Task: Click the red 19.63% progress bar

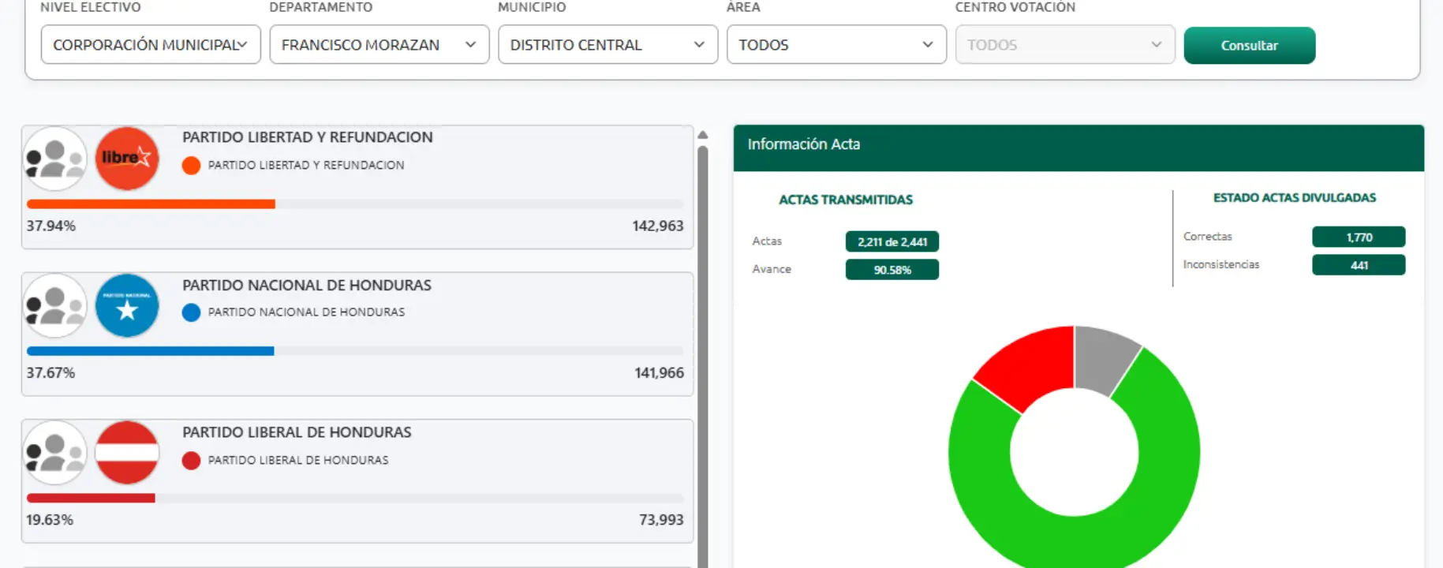Action: pos(91,499)
